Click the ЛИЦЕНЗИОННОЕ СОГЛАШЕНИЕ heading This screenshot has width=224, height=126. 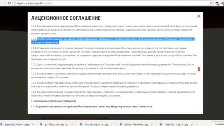[66, 18]
